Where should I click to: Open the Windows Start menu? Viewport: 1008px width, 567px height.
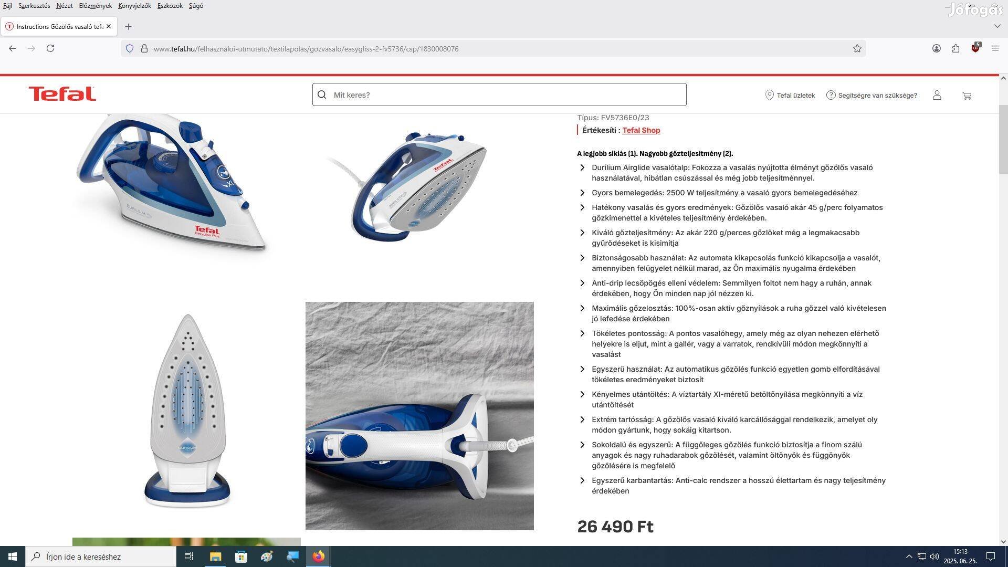click(x=13, y=556)
